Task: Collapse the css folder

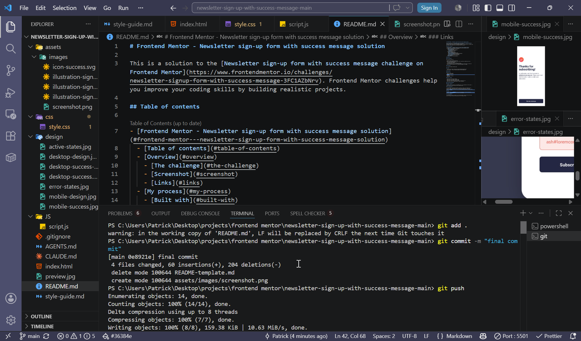Action: (31, 117)
